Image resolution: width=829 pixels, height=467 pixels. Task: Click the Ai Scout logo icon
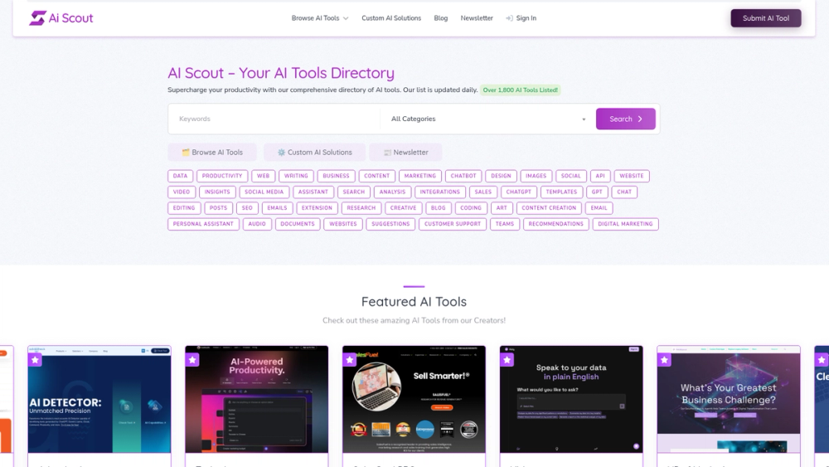point(37,18)
